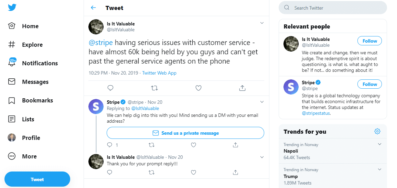The width and height of the screenshot is (397, 188).
Task: Reply to the main tweet via comment icon
Action: pyautogui.click(x=110, y=88)
